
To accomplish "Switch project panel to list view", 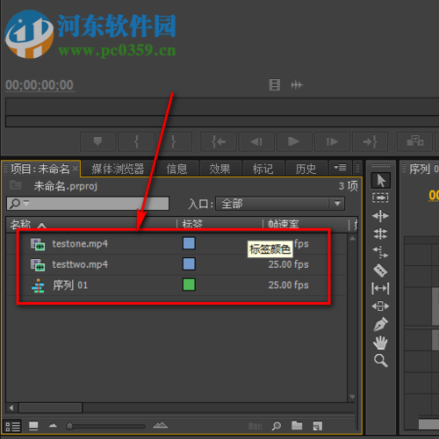I will [x=13, y=426].
